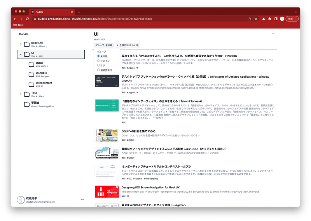This screenshot has width=311, height=221.
Task: Open the 難解なソフトウェア OOUI article
Action: pos(174,149)
